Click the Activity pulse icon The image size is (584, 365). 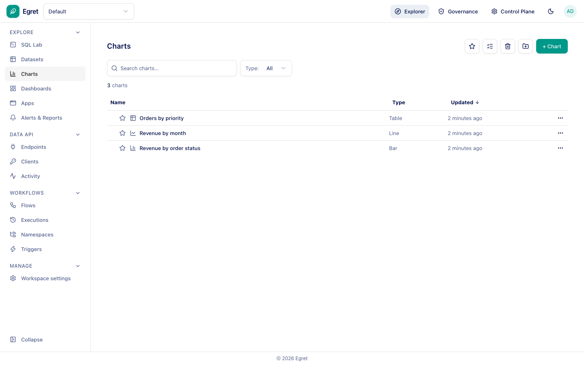click(13, 176)
